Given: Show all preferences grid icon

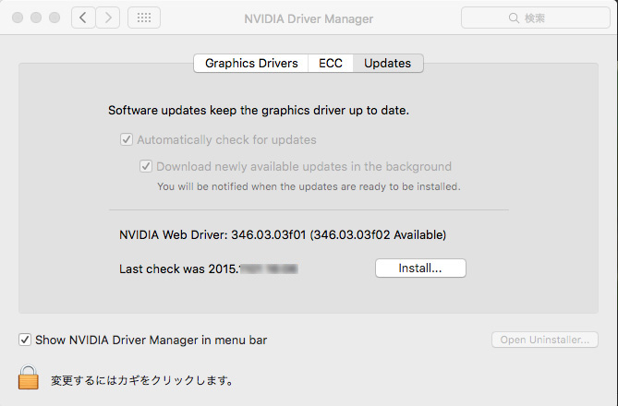Looking at the screenshot, I should click(144, 18).
